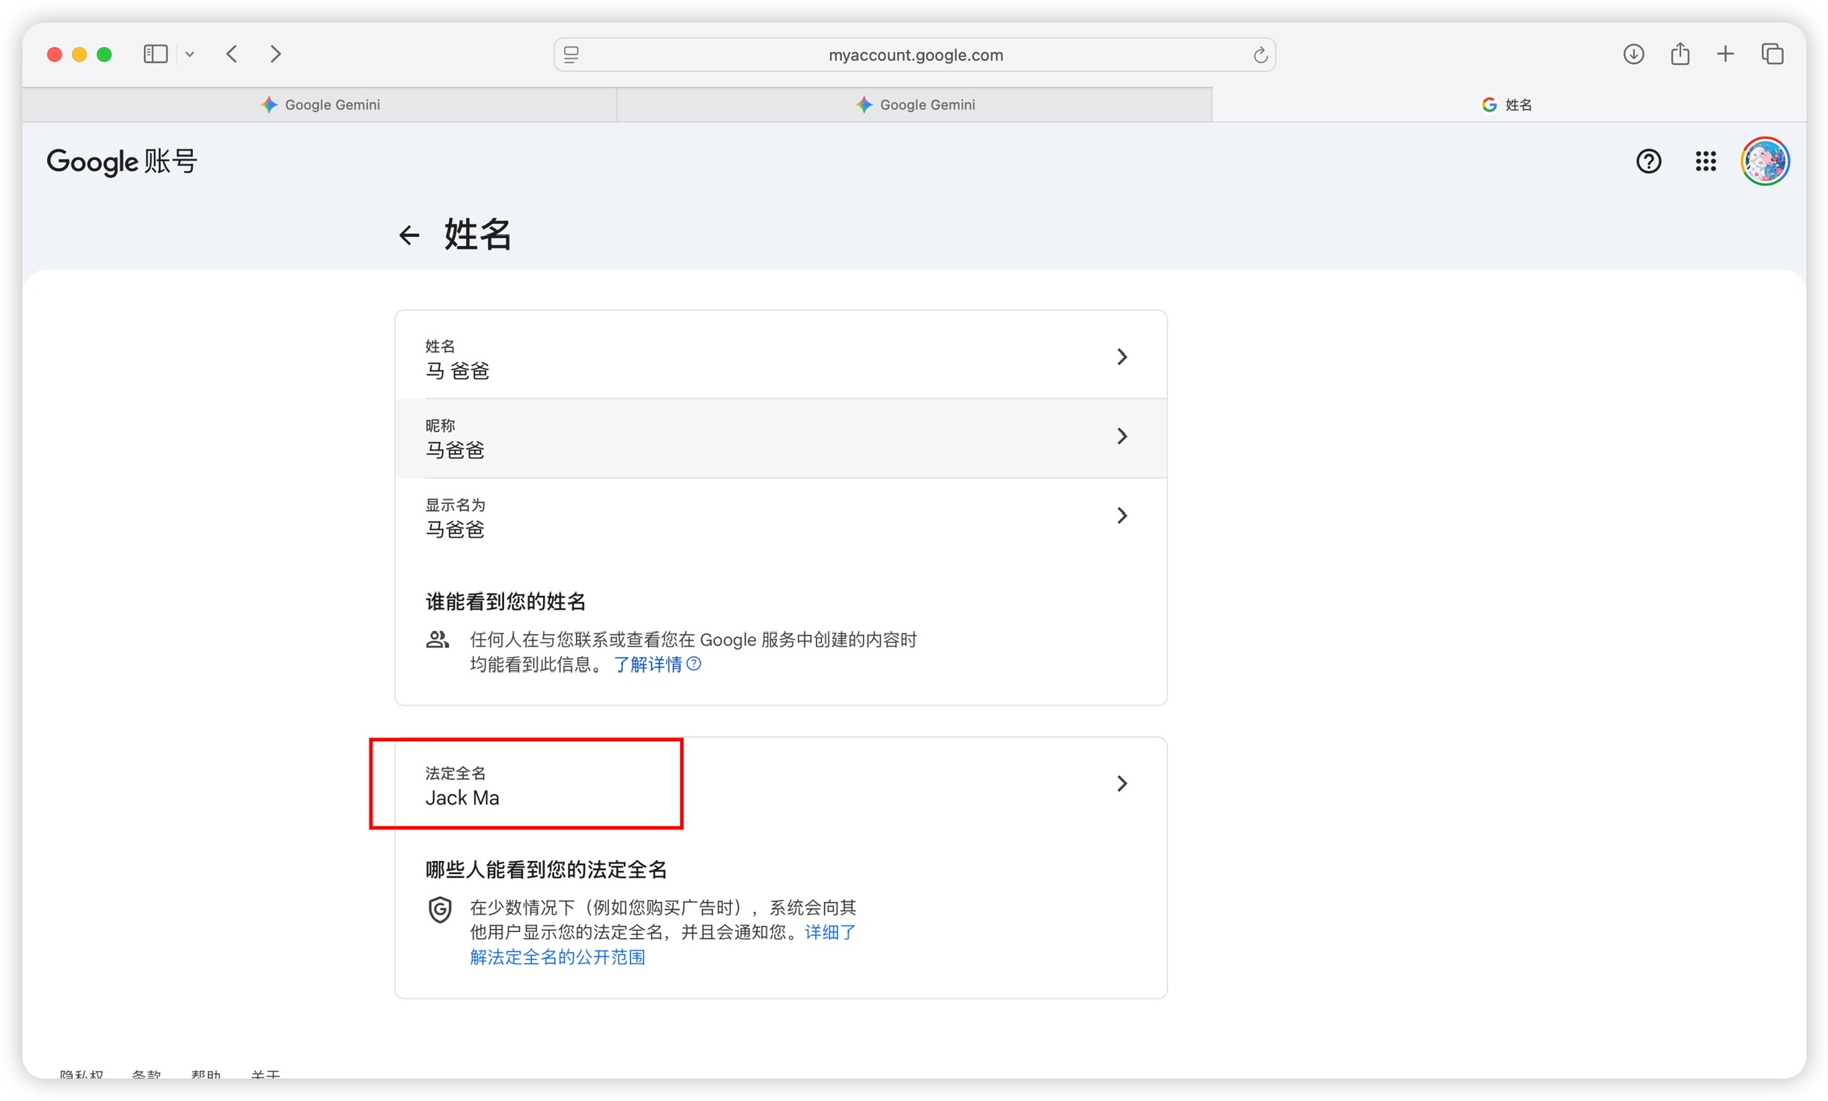Click the Safari share icon

(1679, 54)
